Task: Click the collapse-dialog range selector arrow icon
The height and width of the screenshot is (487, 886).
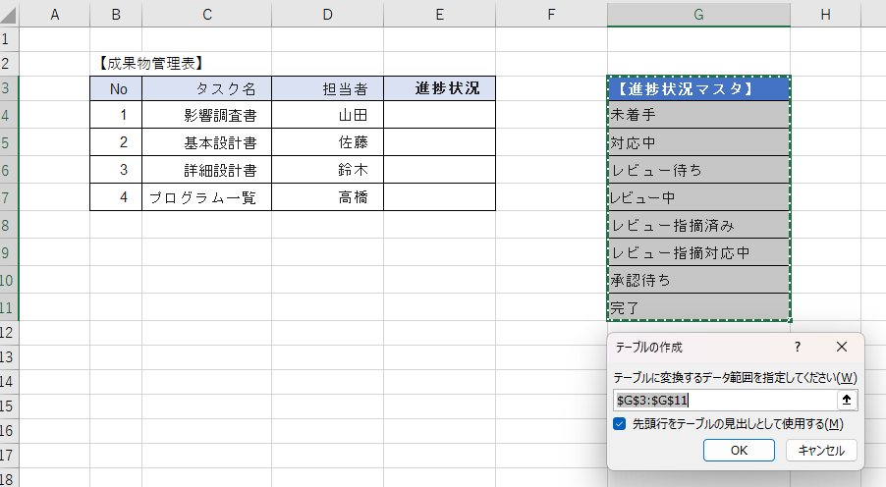Action: (846, 400)
